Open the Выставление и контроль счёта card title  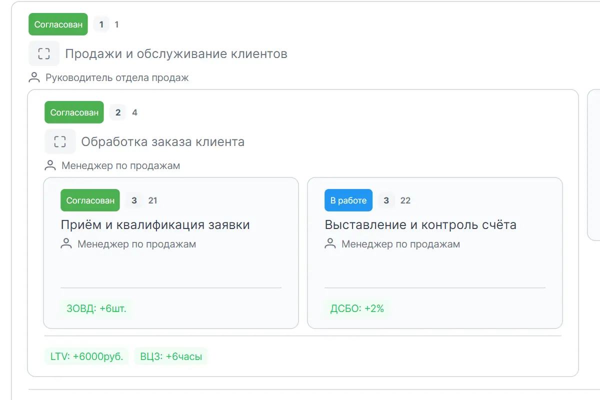click(420, 224)
